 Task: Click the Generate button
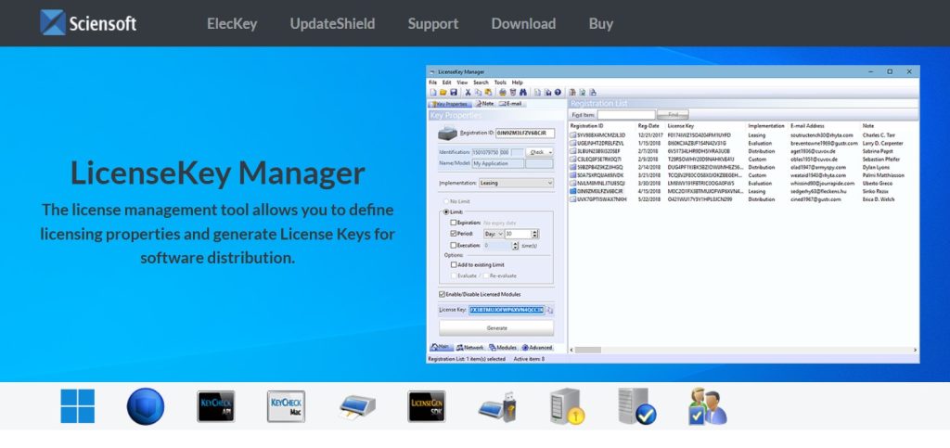pos(496,327)
